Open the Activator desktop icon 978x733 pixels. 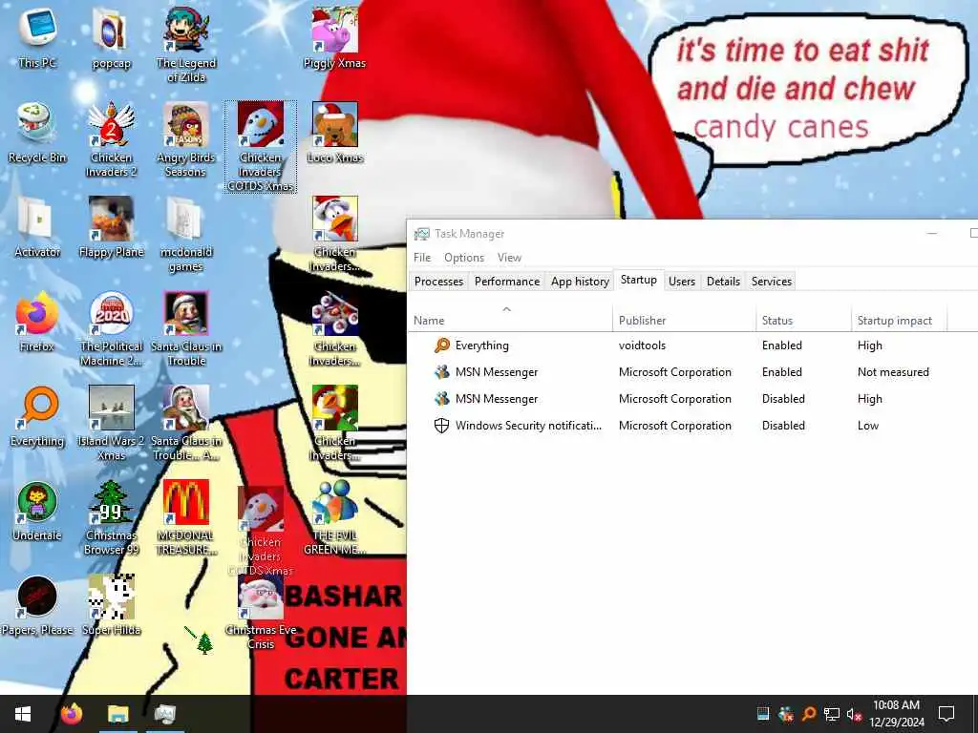pyautogui.click(x=37, y=227)
